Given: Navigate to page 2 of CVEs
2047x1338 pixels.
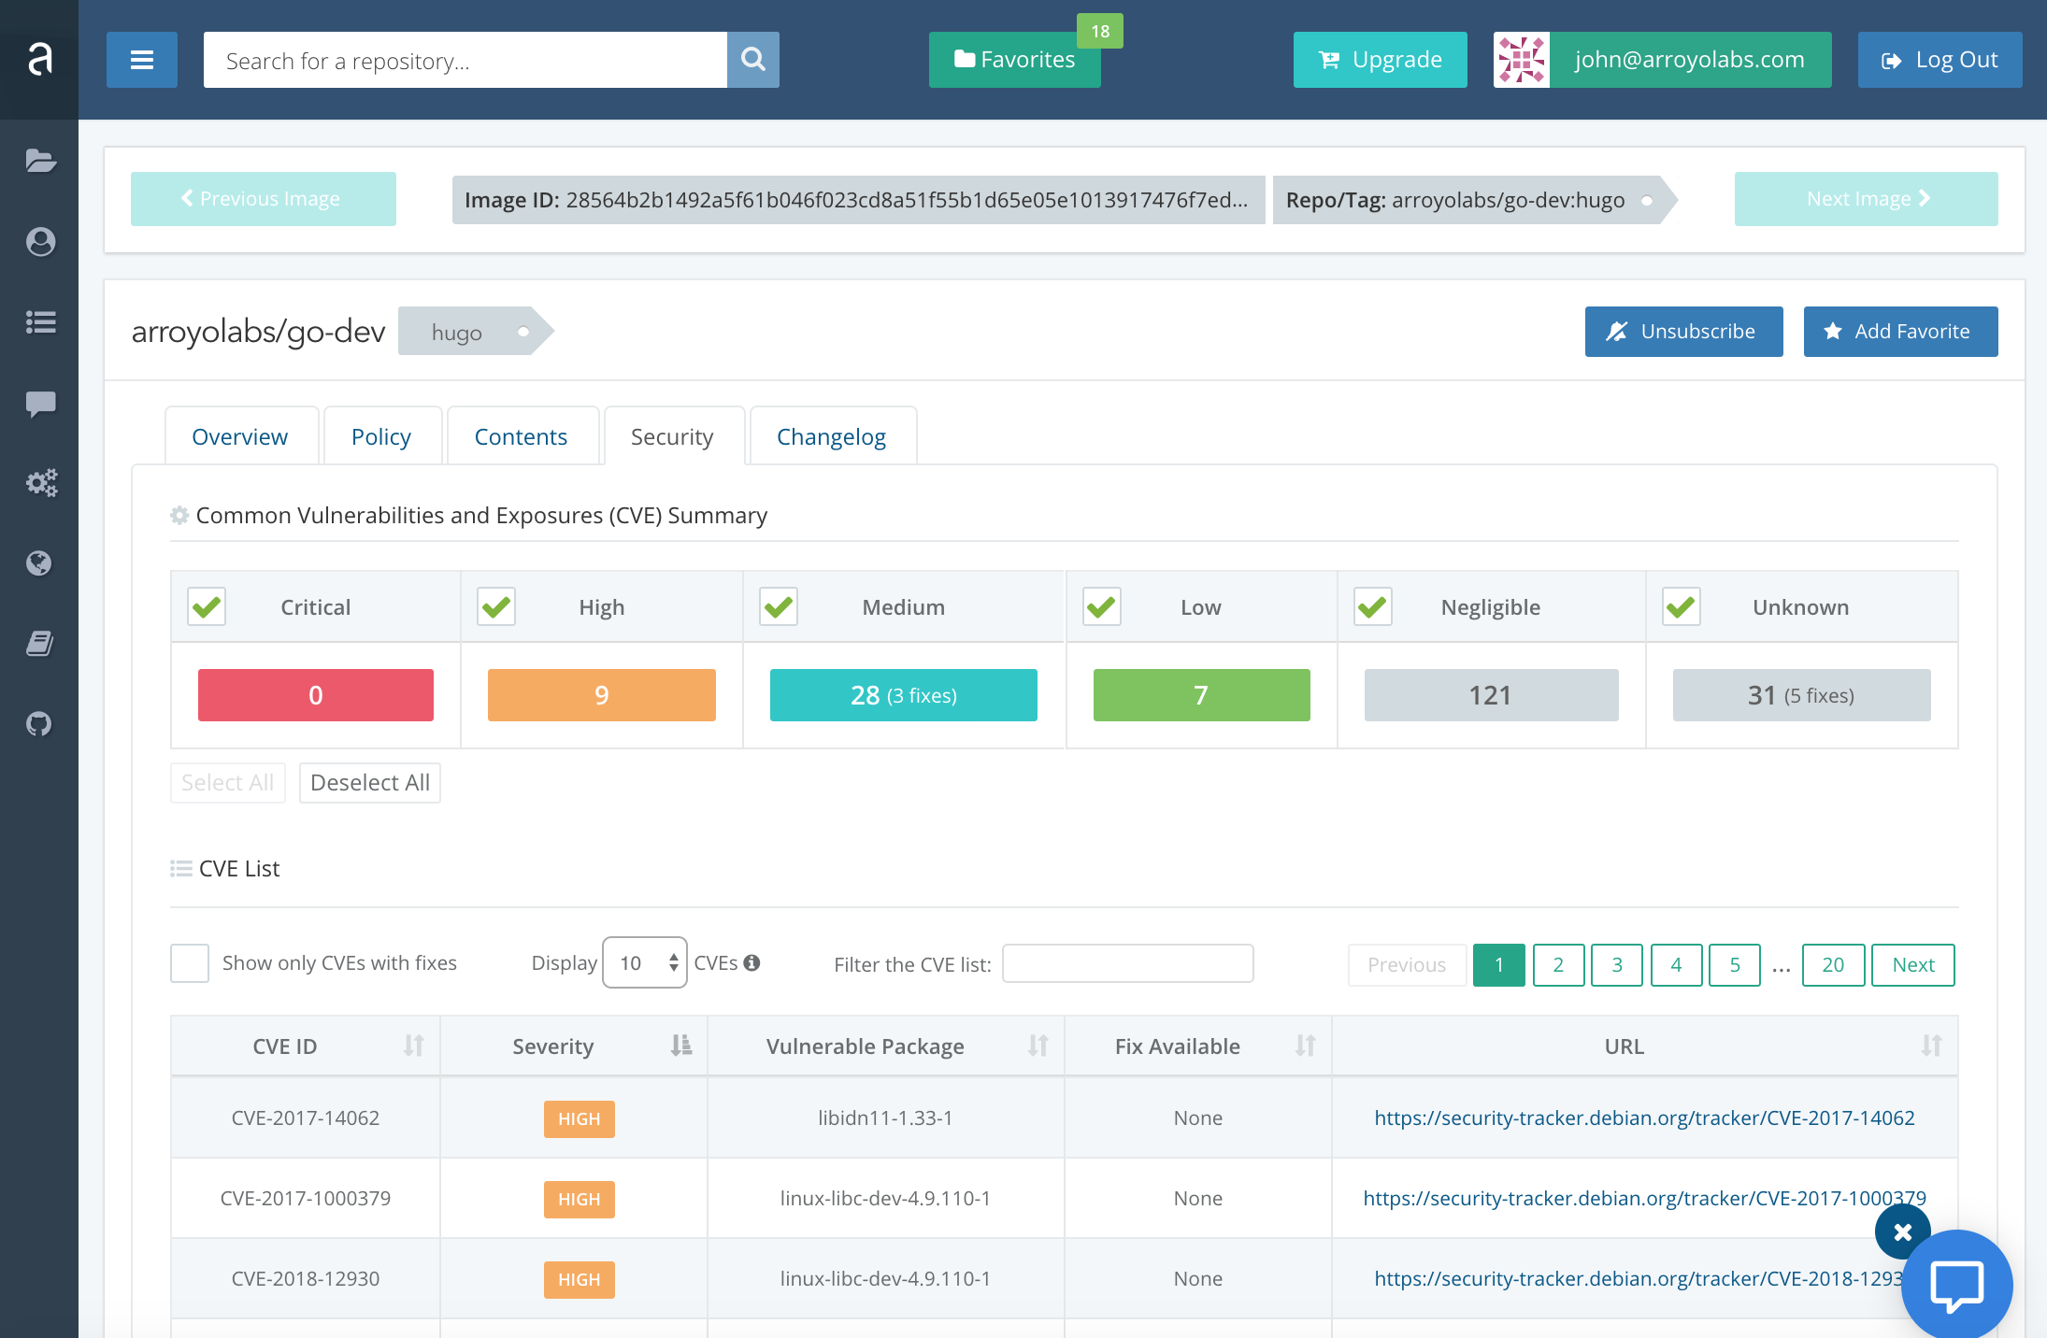Looking at the screenshot, I should (x=1559, y=963).
